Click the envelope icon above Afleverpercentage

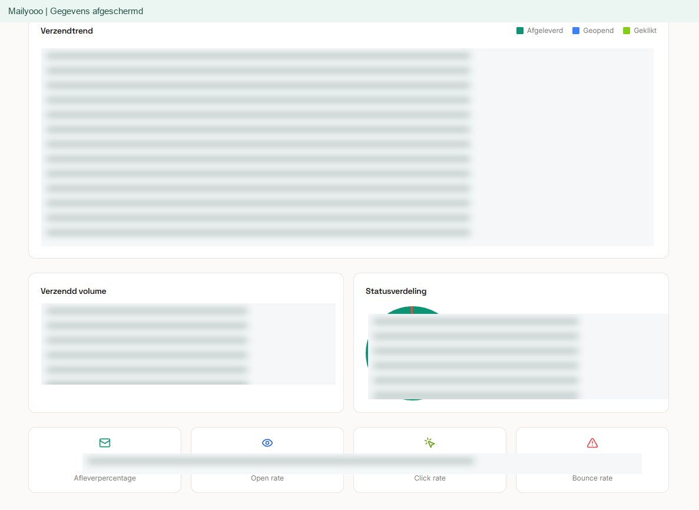click(x=105, y=443)
